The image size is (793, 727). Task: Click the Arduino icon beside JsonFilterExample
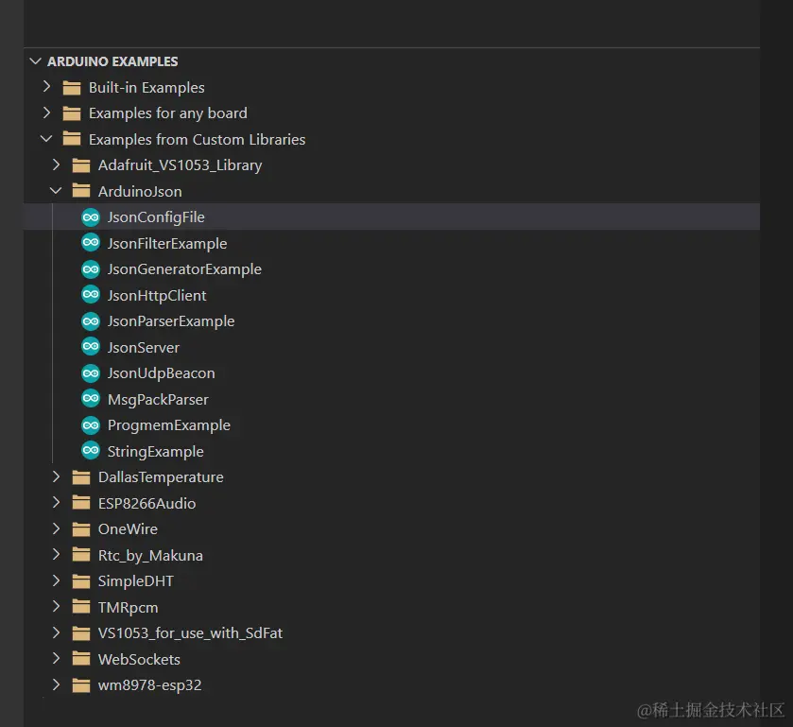coord(91,243)
